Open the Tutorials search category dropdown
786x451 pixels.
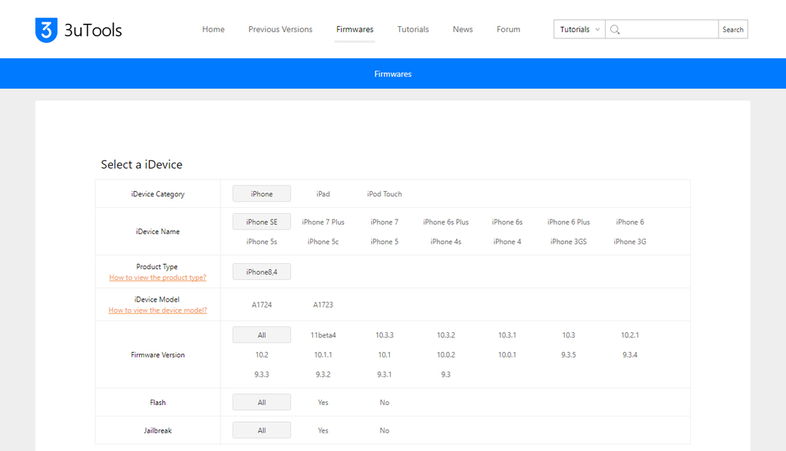[x=580, y=30]
